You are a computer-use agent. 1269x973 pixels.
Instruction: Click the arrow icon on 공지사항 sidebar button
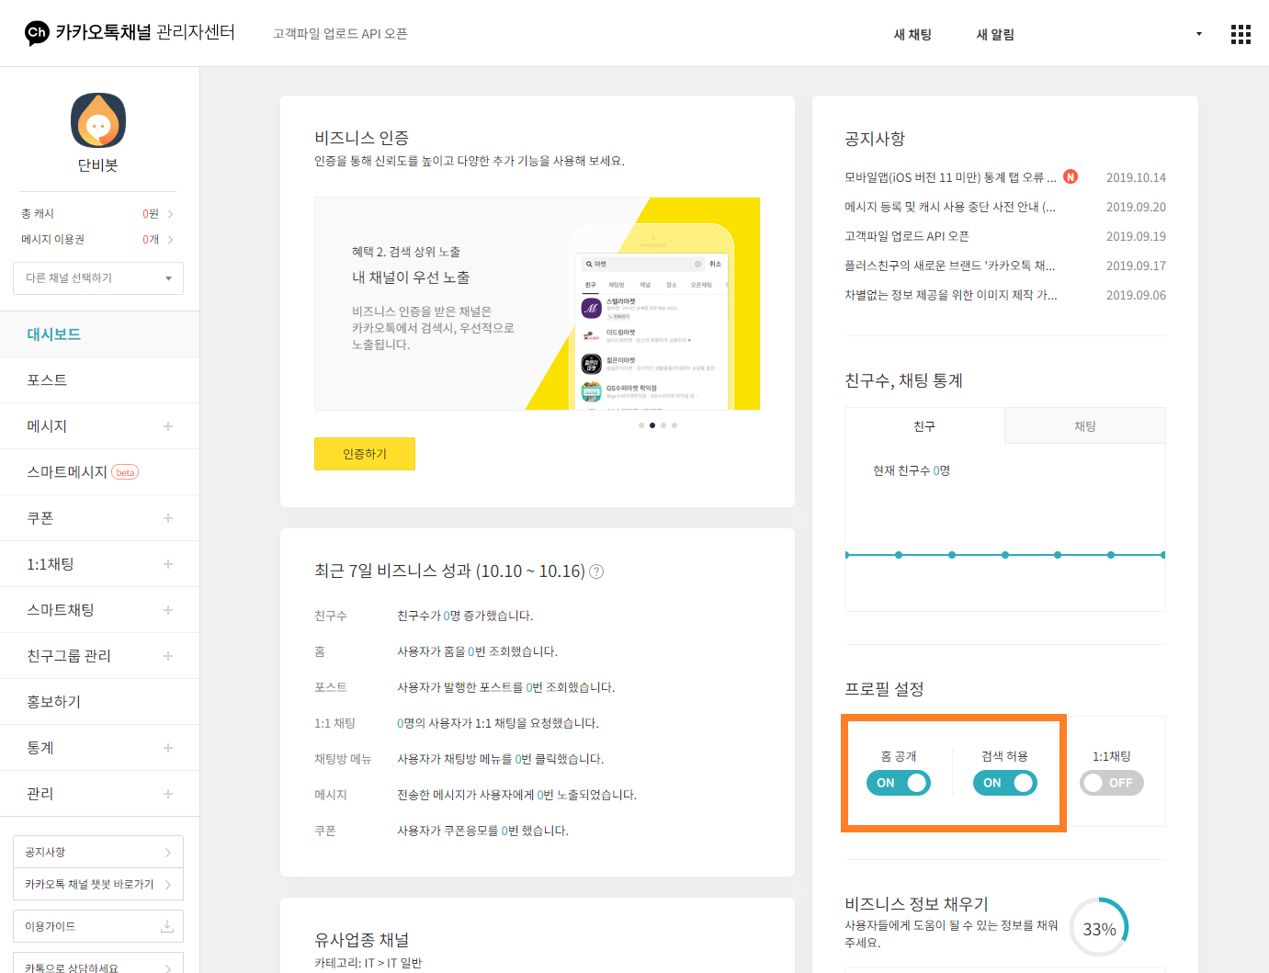coord(167,853)
